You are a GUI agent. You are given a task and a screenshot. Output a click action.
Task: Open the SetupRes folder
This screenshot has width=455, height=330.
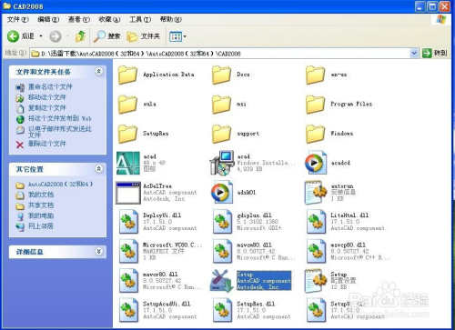click(143, 134)
